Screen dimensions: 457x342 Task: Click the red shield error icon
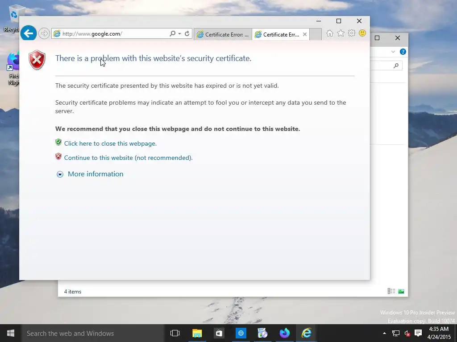(37, 60)
